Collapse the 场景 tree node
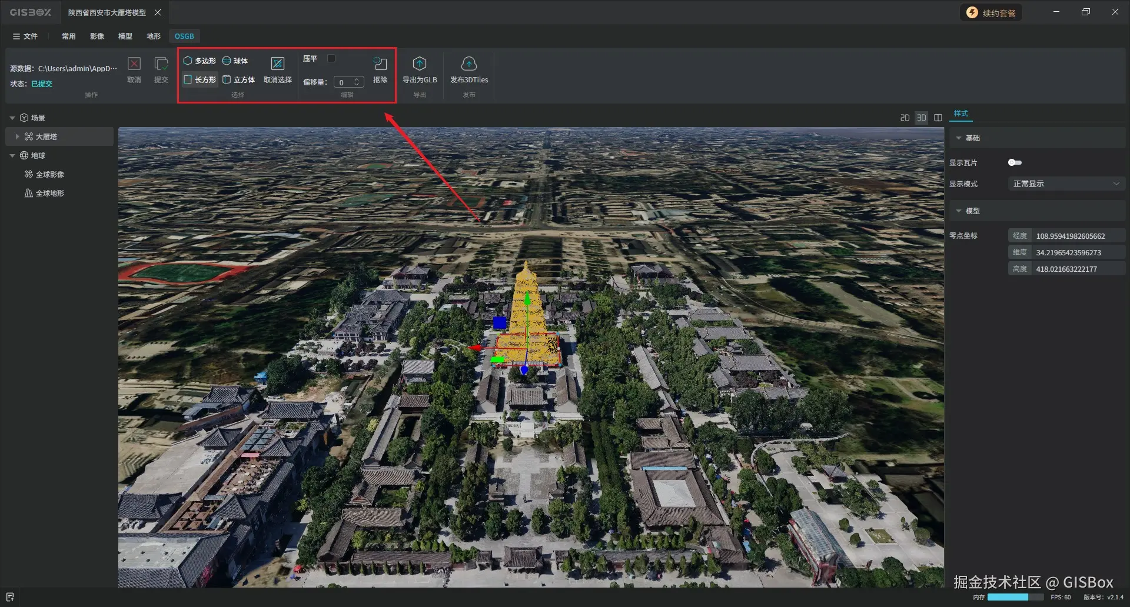Viewport: 1130px width, 607px height. click(12, 118)
